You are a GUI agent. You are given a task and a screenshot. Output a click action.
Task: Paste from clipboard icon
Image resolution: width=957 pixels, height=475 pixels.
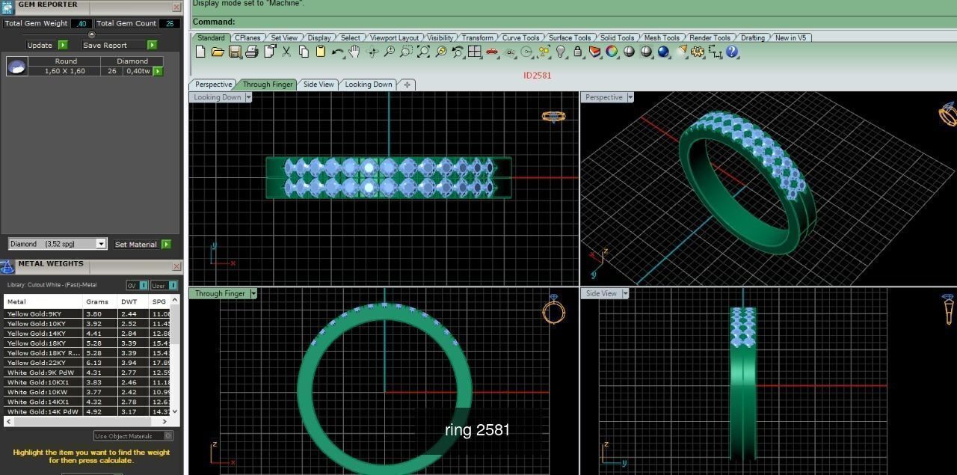click(321, 52)
